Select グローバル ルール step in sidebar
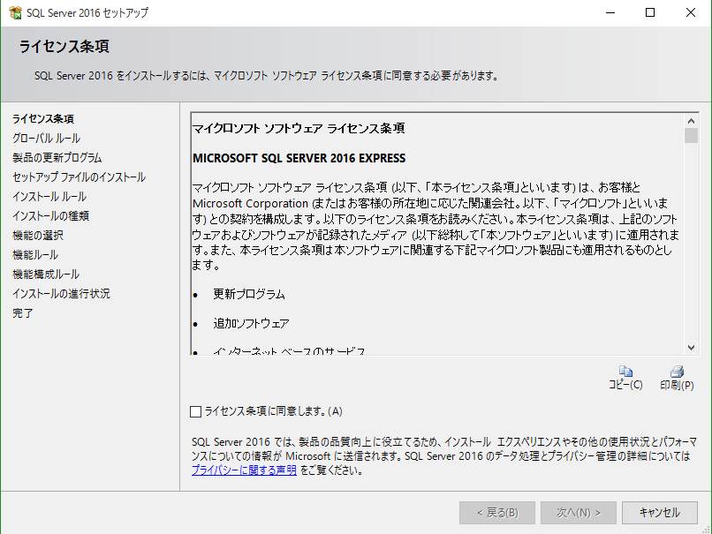712x534 pixels. tap(46, 138)
